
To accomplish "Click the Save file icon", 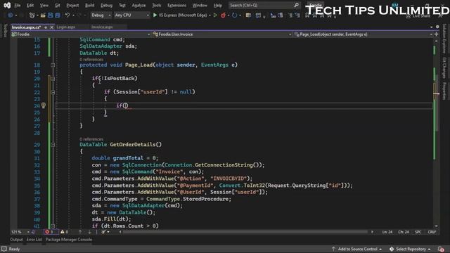I will click(x=51, y=15).
